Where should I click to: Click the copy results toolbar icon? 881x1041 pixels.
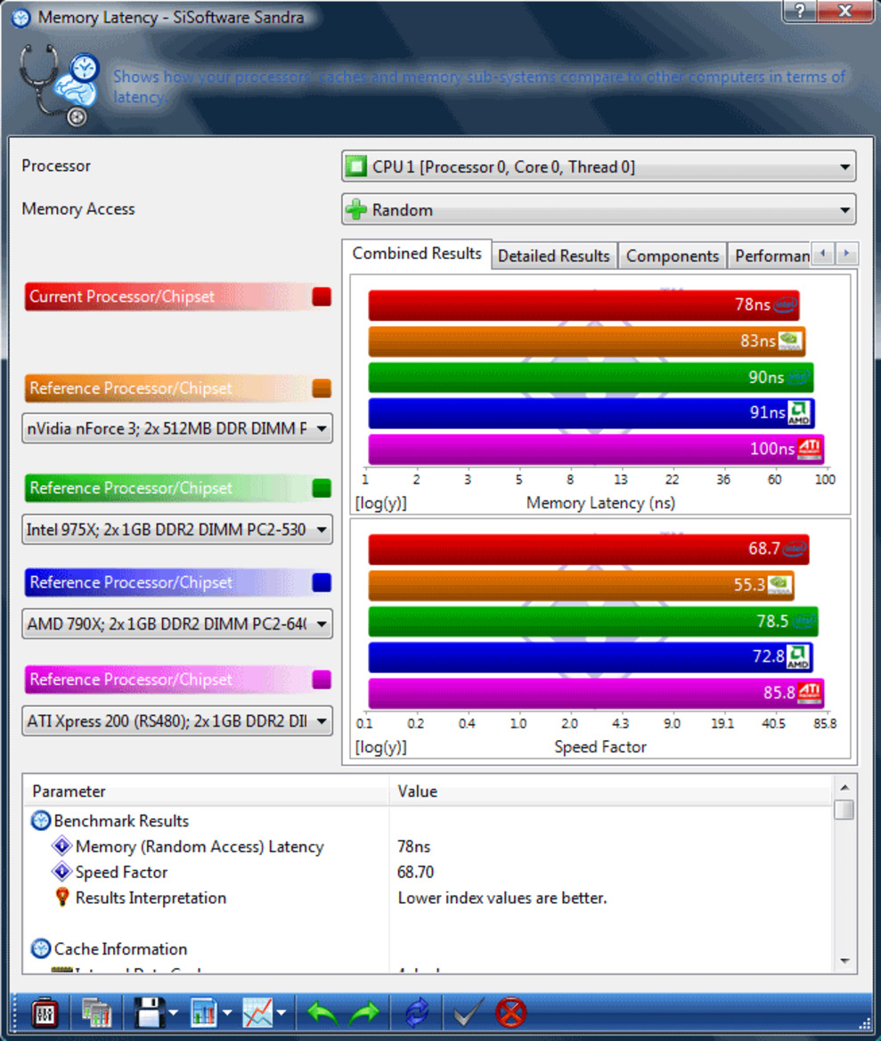click(x=96, y=1013)
